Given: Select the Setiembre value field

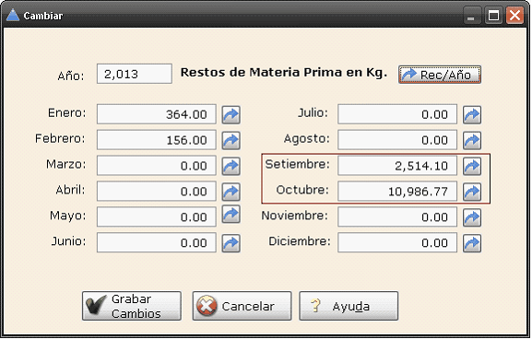Looking at the screenshot, I should 397,166.
